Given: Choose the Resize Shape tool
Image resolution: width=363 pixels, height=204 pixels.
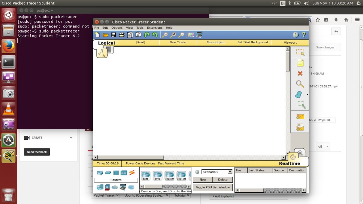Looking at the screenshot, I should point(301,105).
